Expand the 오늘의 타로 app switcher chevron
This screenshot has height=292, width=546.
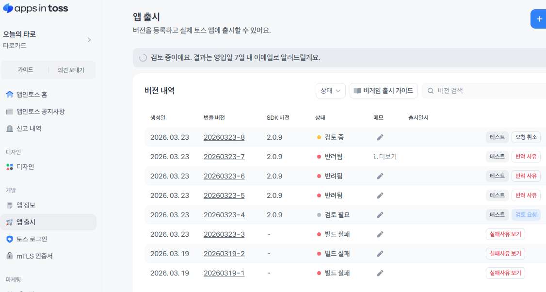click(89, 40)
